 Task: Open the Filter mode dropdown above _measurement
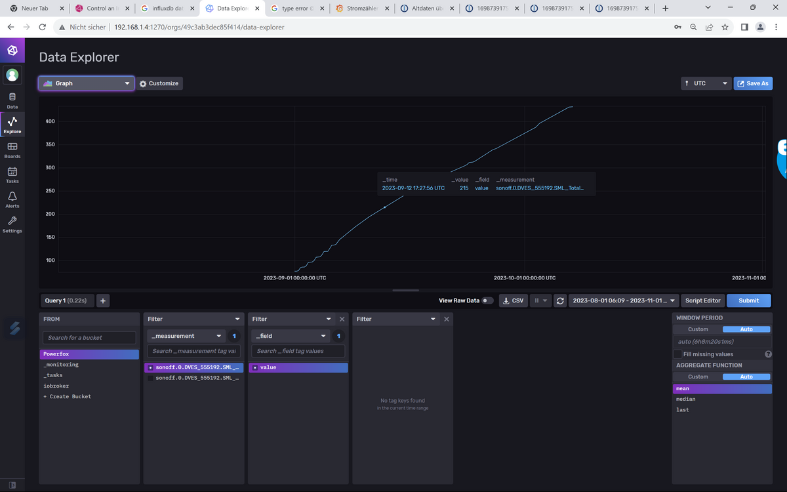point(194,319)
